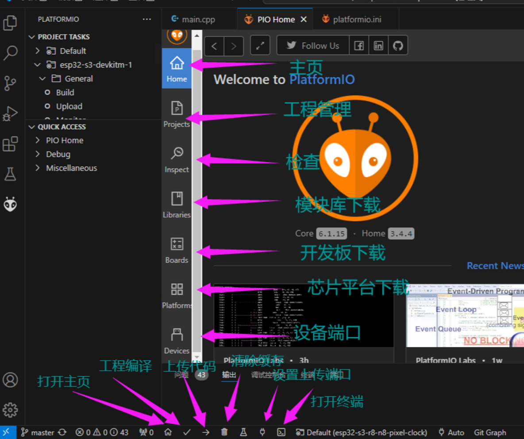The width and height of the screenshot is (524, 439).
Task: Open the PlatformIO alien icon in activity bar
Action: pyautogui.click(x=10, y=204)
